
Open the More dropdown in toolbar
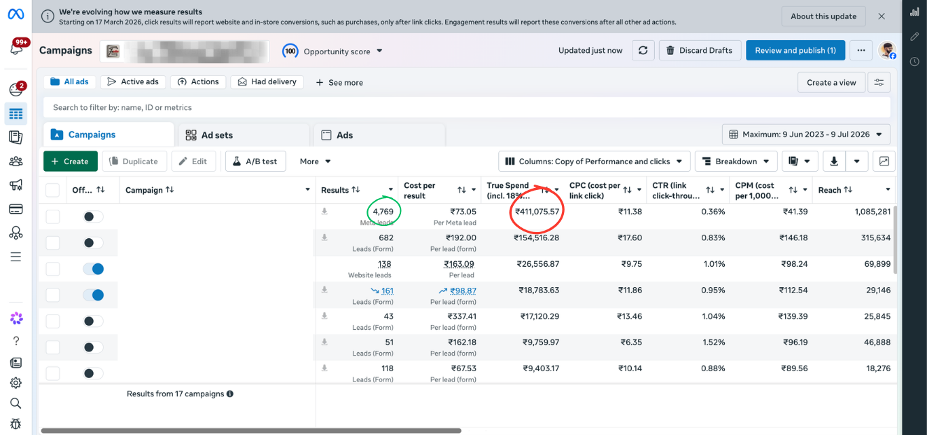(315, 162)
